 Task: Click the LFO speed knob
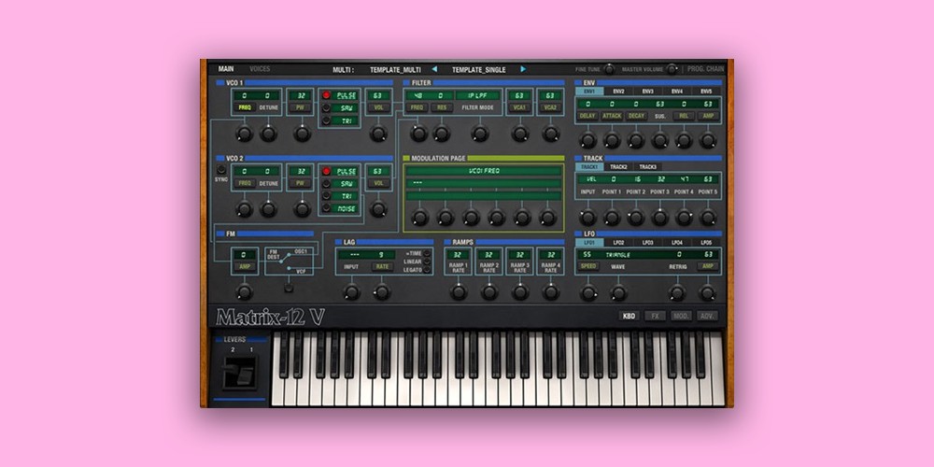(x=587, y=292)
